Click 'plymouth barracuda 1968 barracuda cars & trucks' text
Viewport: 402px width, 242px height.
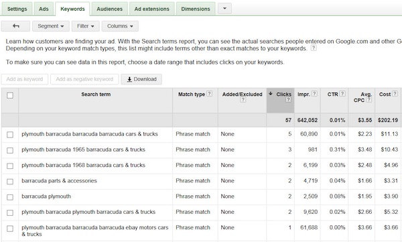(x=83, y=165)
